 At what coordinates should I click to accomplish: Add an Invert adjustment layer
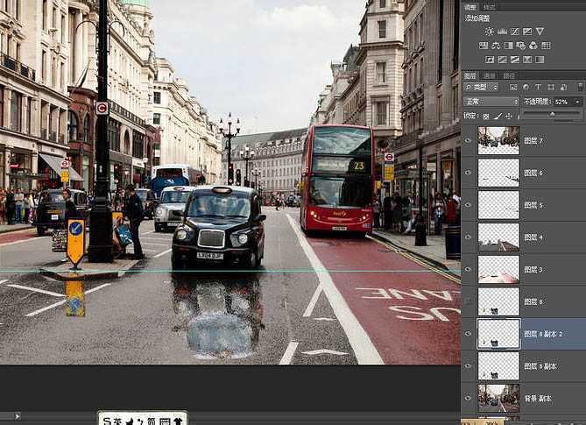(490, 60)
